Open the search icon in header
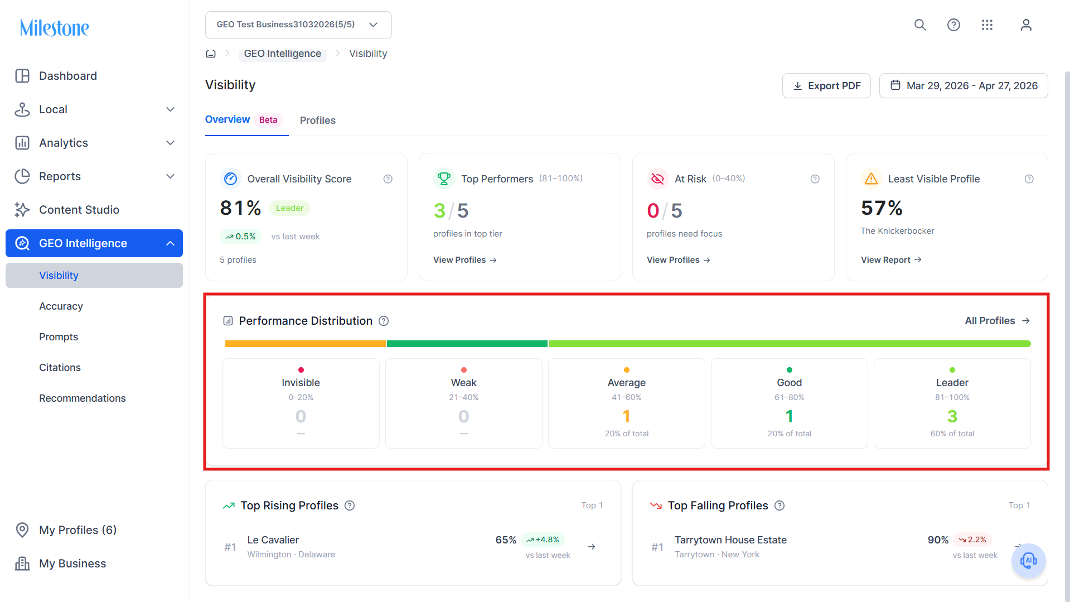This screenshot has height=602, width=1070. pyautogui.click(x=920, y=25)
